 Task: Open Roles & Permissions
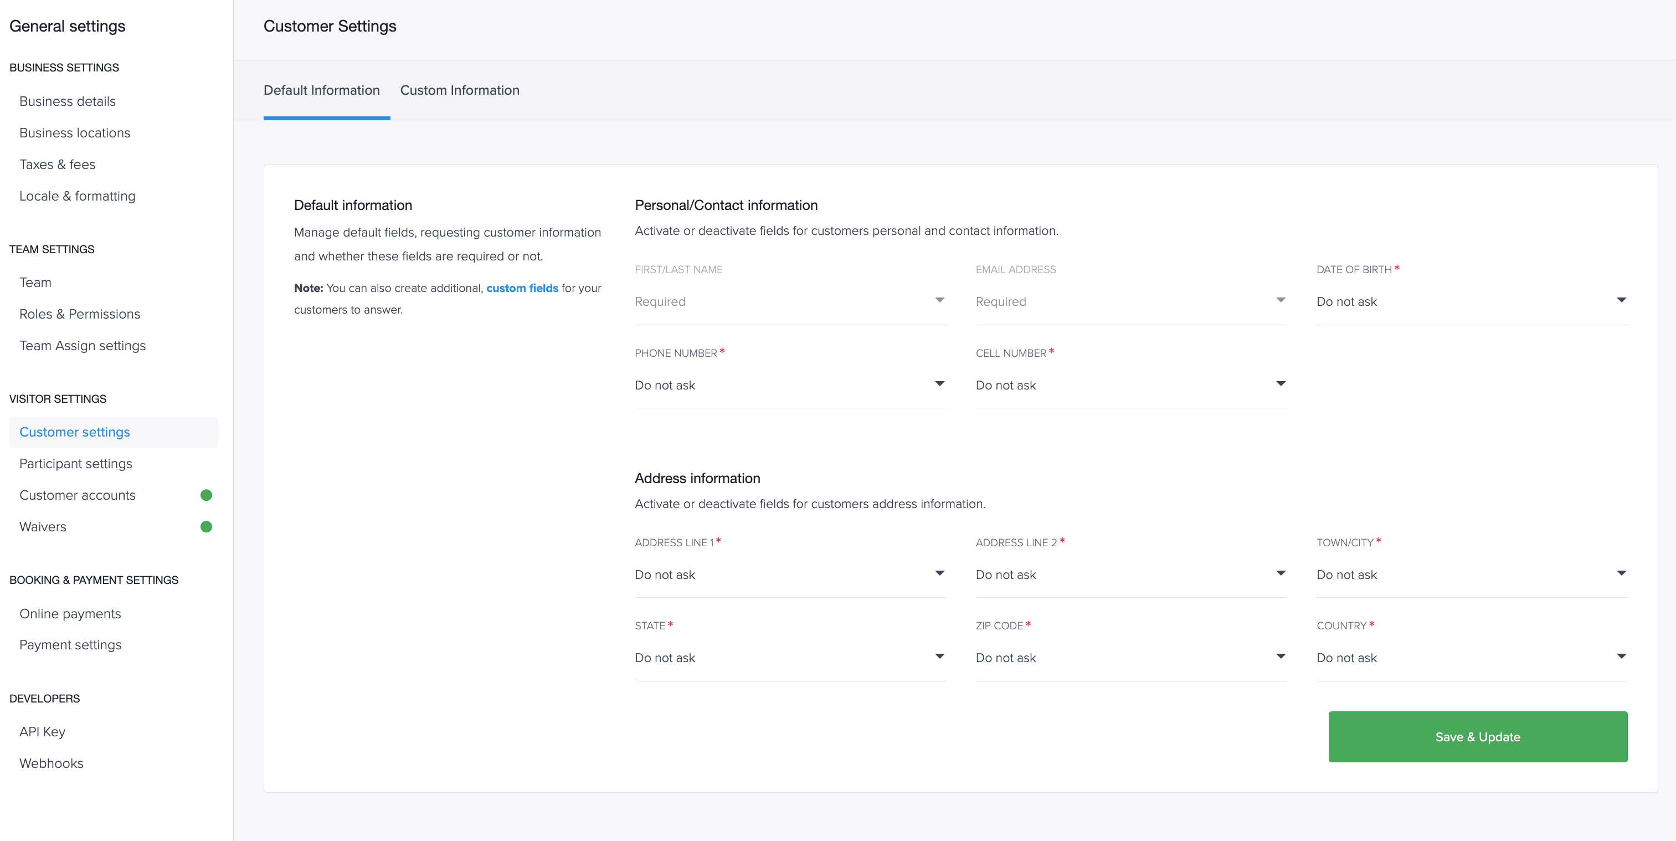[x=79, y=314]
